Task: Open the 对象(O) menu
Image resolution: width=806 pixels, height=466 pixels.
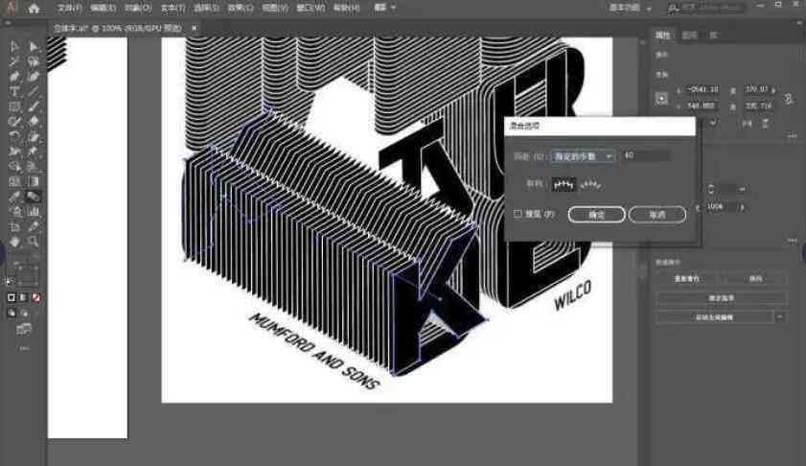Action: pos(138,9)
